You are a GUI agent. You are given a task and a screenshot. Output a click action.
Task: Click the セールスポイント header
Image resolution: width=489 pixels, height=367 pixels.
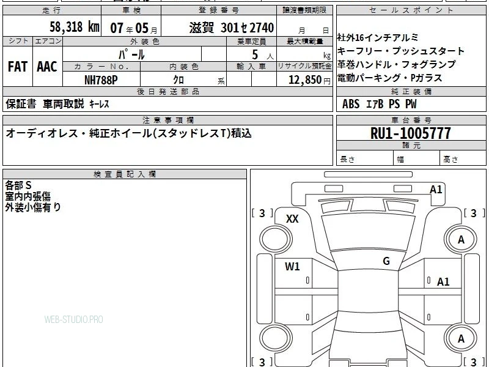click(x=411, y=10)
